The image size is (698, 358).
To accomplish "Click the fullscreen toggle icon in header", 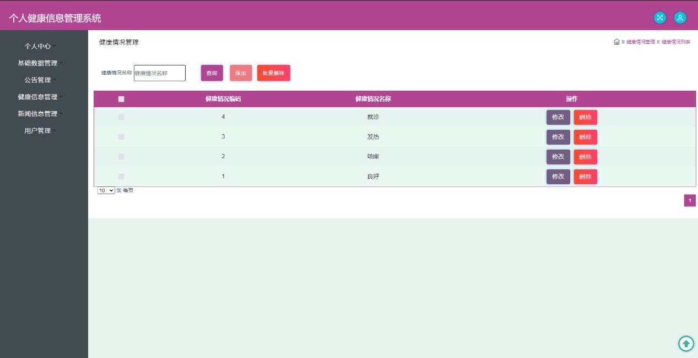I will pos(659,18).
